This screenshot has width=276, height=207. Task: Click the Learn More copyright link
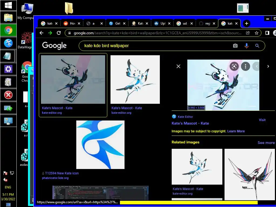[236, 131]
